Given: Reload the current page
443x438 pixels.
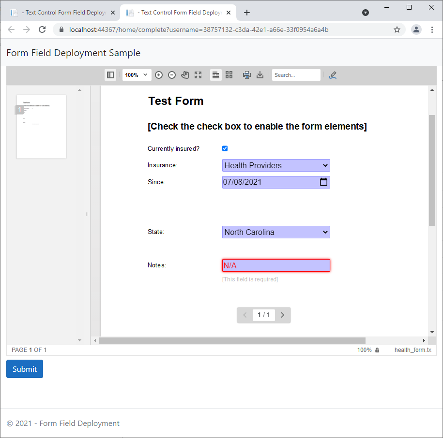Looking at the screenshot, I should (42, 29).
